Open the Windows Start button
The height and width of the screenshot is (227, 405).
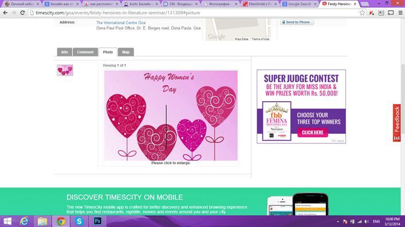tap(7, 221)
